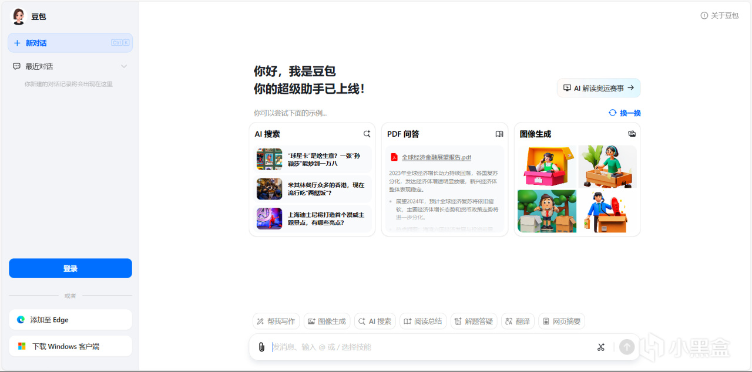
Task: Select the 网页摘要 skill chip
Action: (x=562, y=321)
